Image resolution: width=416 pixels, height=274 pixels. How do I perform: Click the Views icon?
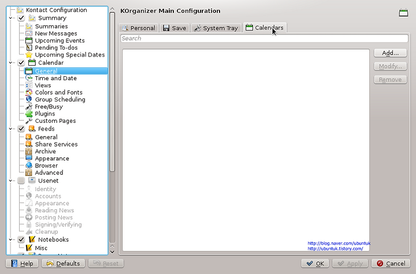[29, 85]
